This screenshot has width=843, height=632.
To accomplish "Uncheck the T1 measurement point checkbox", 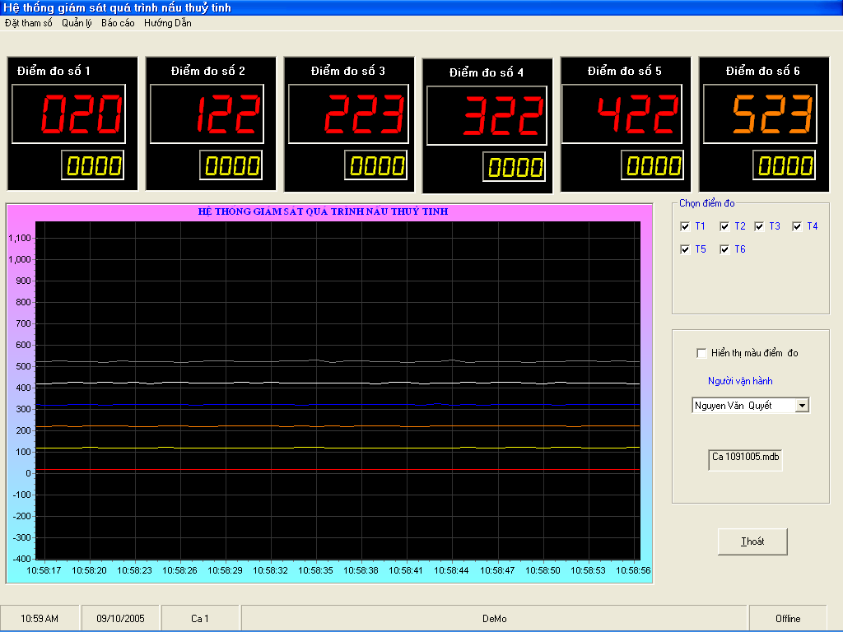I will (x=685, y=226).
